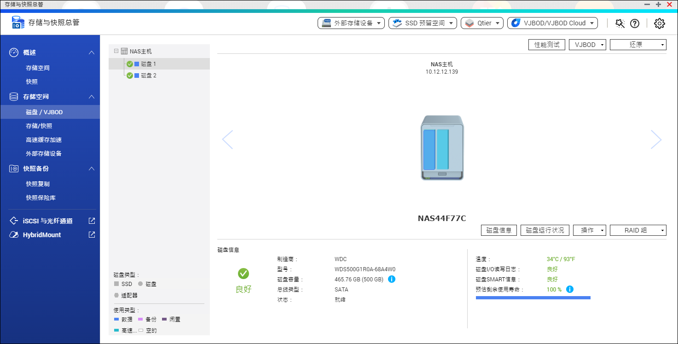Open HybridMount via its external link icon
The height and width of the screenshot is (344, 678).
coord(92,235)
